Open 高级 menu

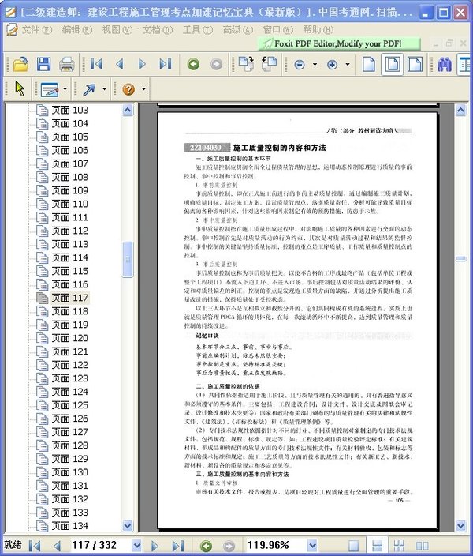pos(238,30)
